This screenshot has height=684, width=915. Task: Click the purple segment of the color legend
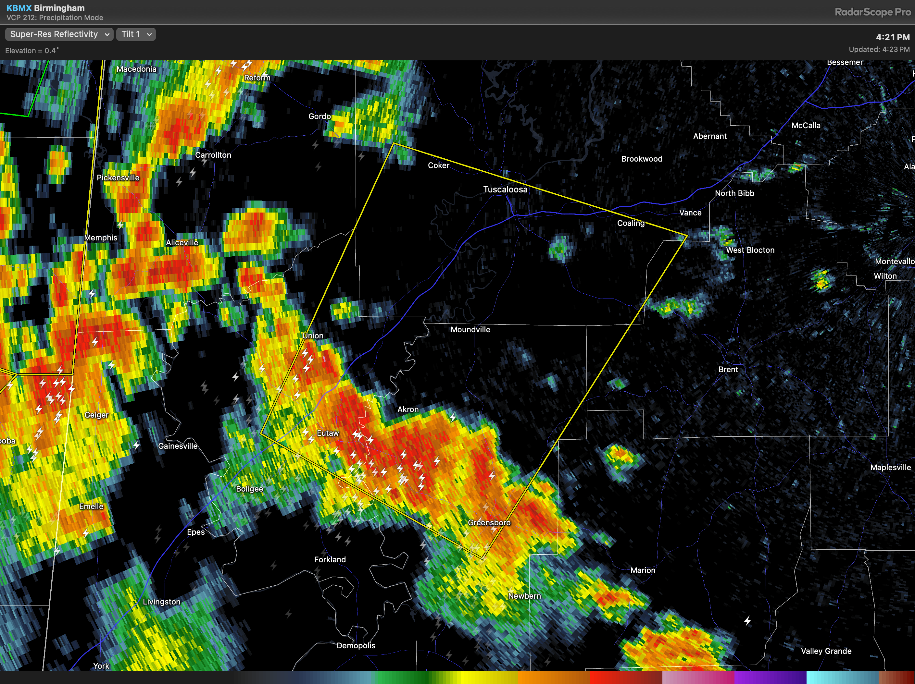[x=770, y=678]
